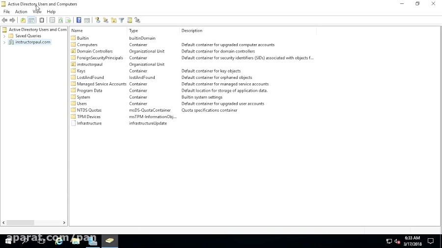The width and height of the screenshot is (442, 248).
Task: Create a new group via toolbar icon
Action: 106,20
